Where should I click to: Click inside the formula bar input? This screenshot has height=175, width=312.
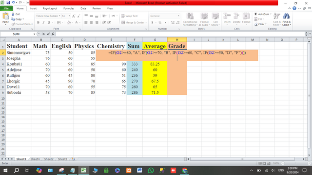[180, 34]
